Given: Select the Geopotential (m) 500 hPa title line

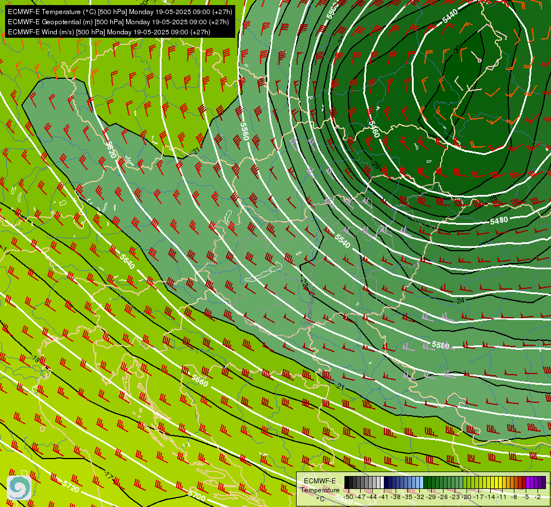Looking at the screenshot, I should tap(118, 22).
